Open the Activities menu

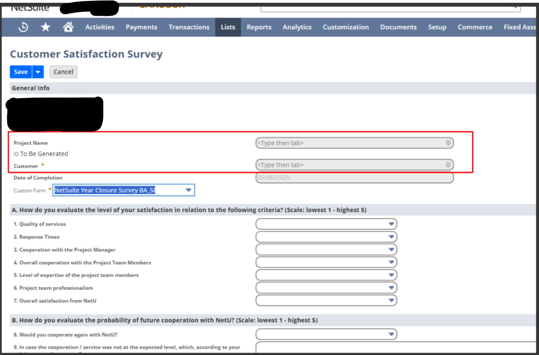[100, 27]
